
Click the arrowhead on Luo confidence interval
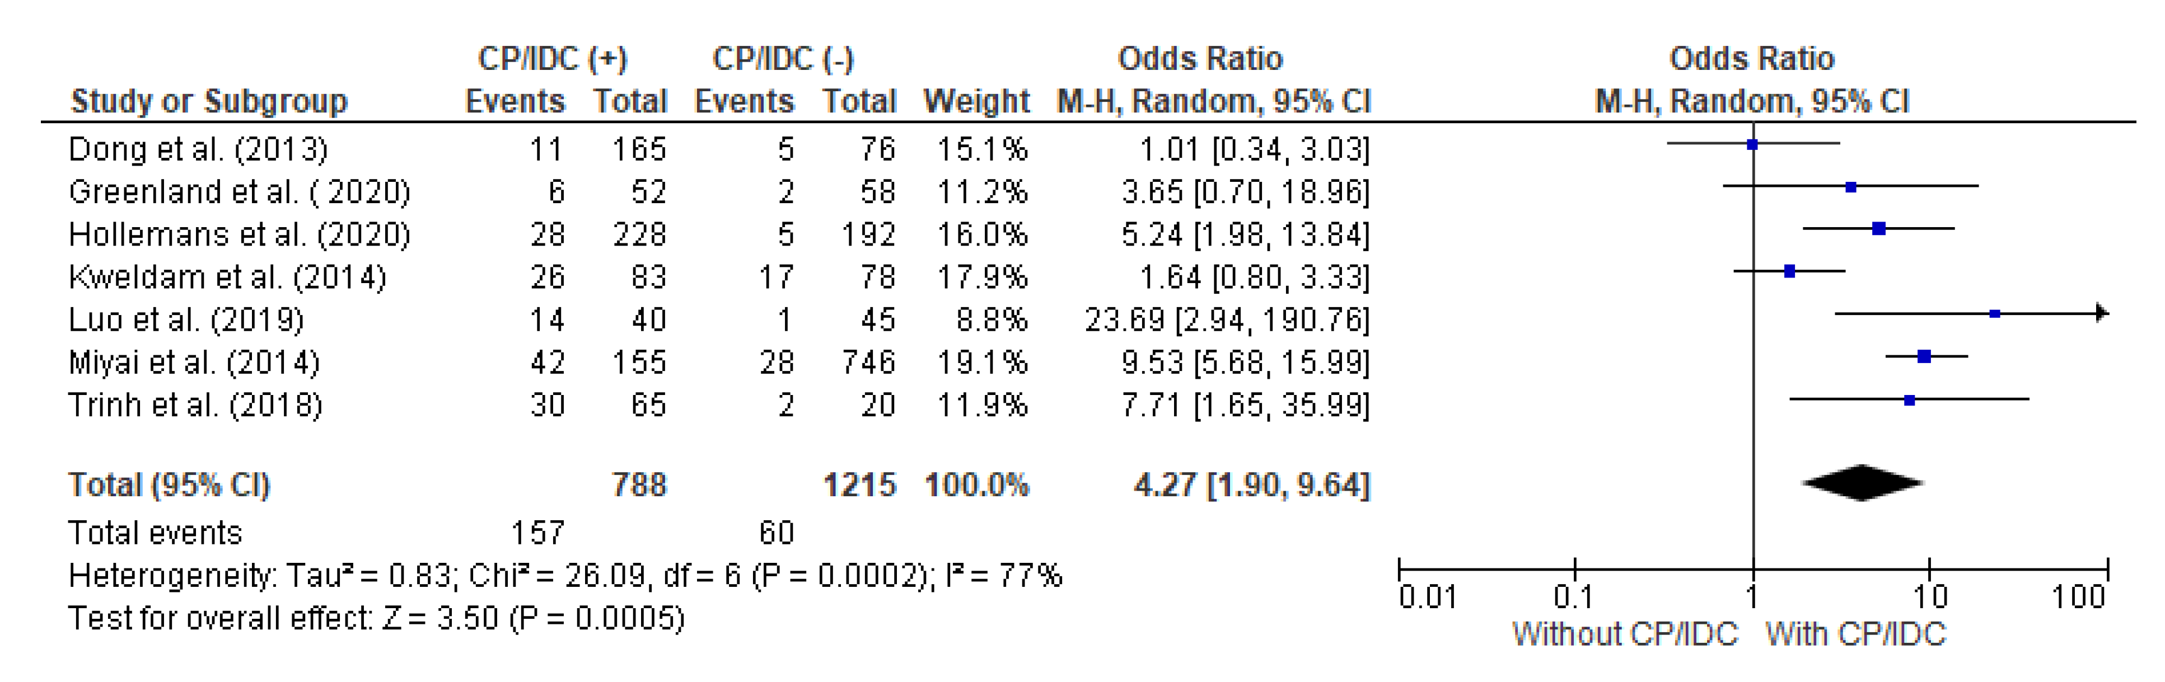[x=2102, y=314]
